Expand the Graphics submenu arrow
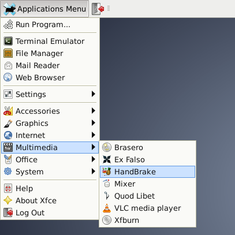Image resolution: width=235 pixels, height=235 pixels. (x=94, y=123)
